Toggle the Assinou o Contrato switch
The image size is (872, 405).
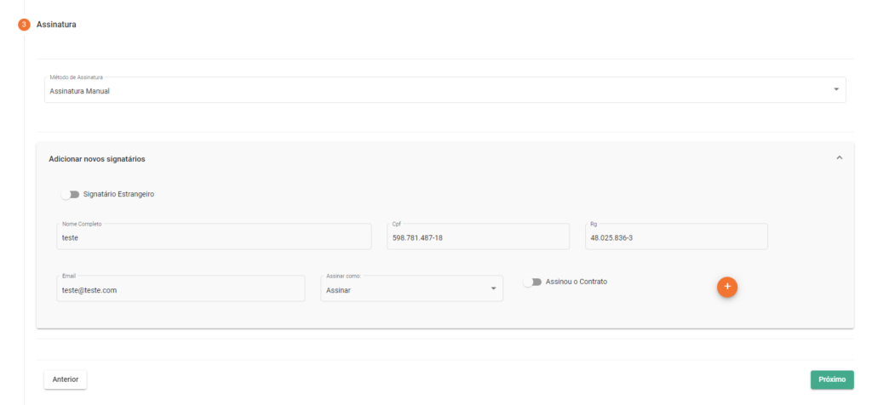(x=532, y=282)
